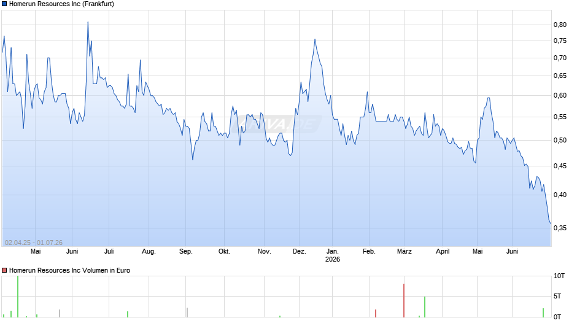The width and height of the screenshot is (577, 323).
Task: Click the 0,70 price axis label
Action: click(x=560, y=58)
